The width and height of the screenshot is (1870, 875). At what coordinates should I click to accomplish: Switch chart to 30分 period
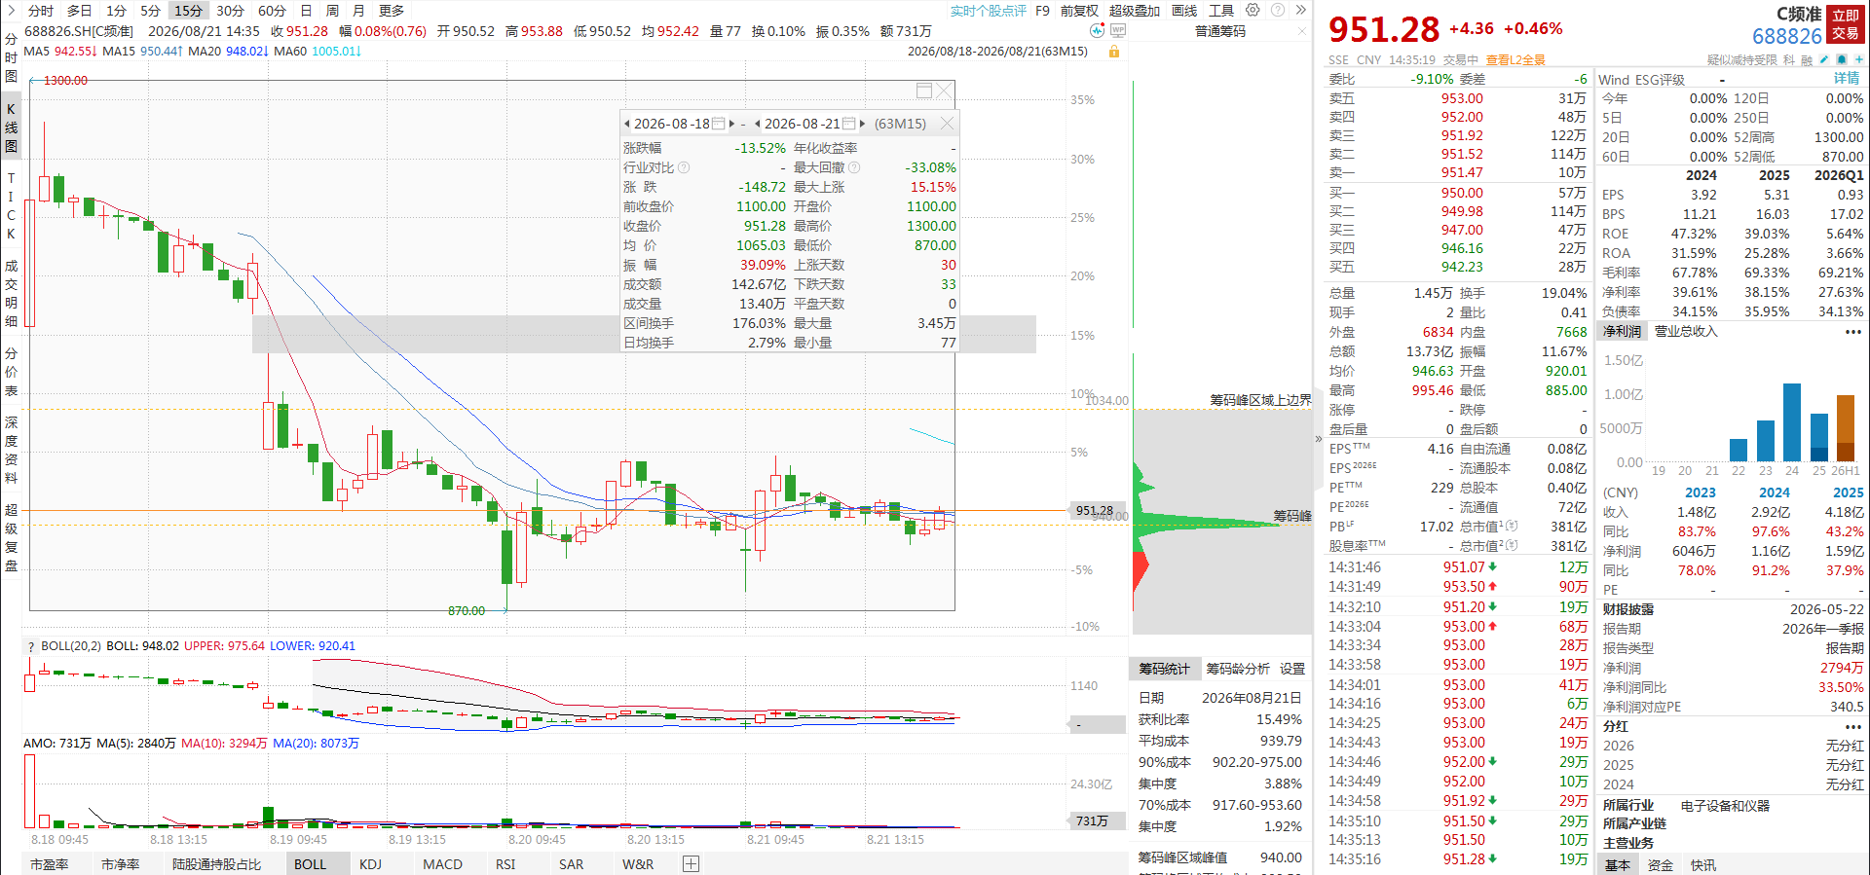pos(230,10)
